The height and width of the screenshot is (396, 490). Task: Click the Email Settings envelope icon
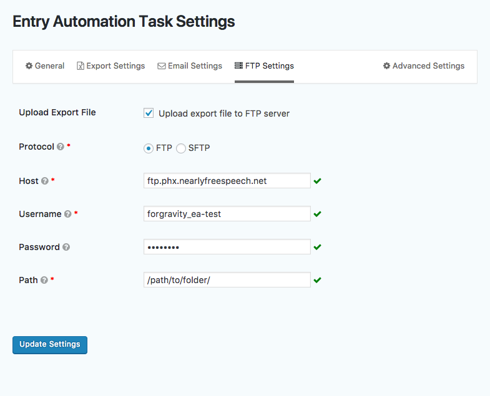click(x=162, y=66)
